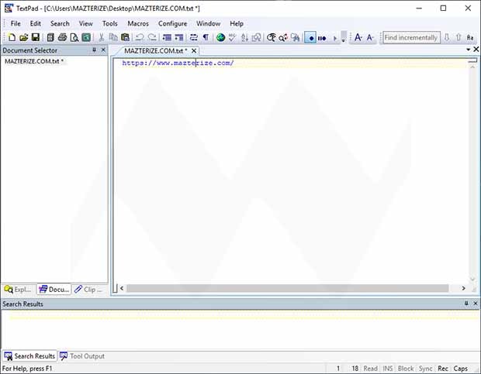The image size is (481, 374).
Task: Expand the toolbar options overflow arrow
Action: pyautogui.click(x=344, y=36)
